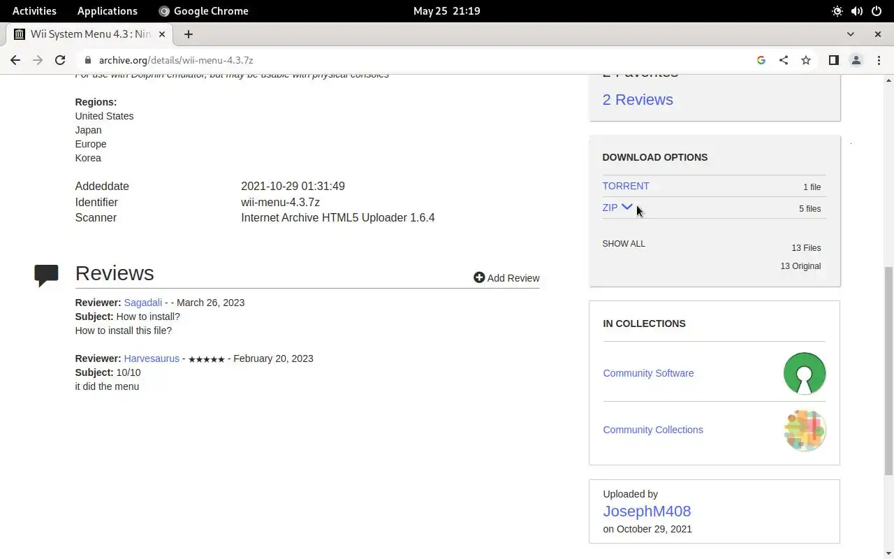Image resolution: width=894 pixels, height=559 pixels.
Task: Download the ZIP option
Action: click(610, 208)
